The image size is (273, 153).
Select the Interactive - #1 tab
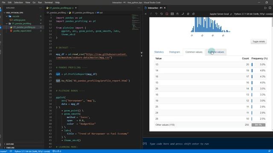(x=155, y=8)
